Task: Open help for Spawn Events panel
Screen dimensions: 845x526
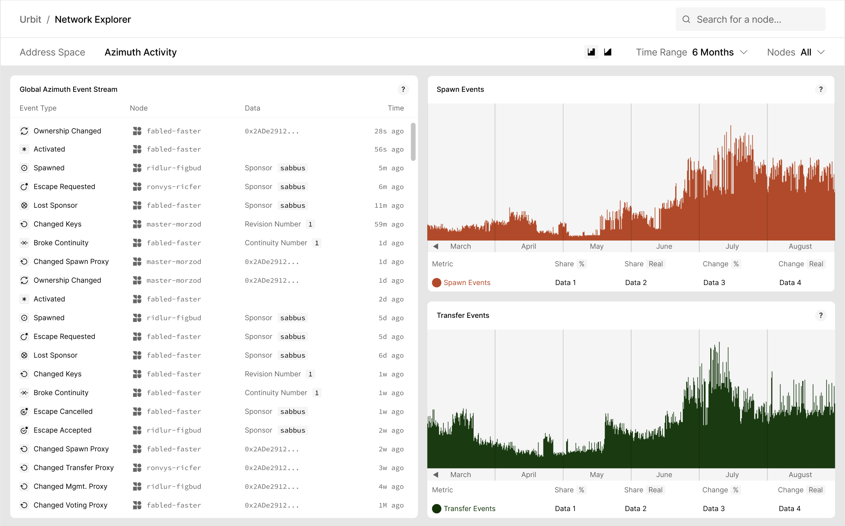Action: (821, 90)
